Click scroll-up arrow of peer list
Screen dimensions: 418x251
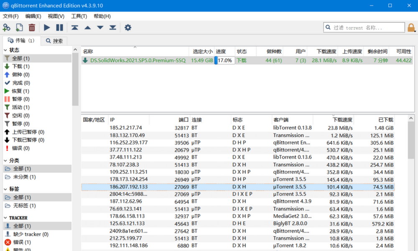pyautogui.click(x=411, y=118)
